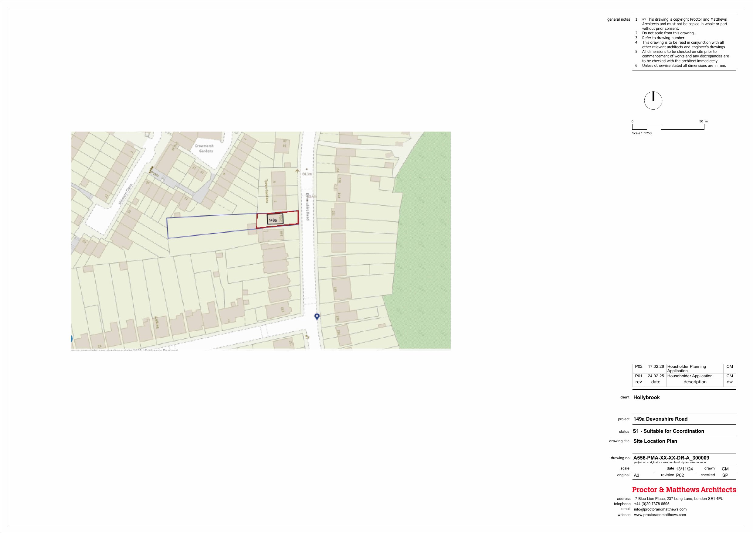Click the Posts marker symbol on map
753x533 pixels.
(x=151, y=170)
